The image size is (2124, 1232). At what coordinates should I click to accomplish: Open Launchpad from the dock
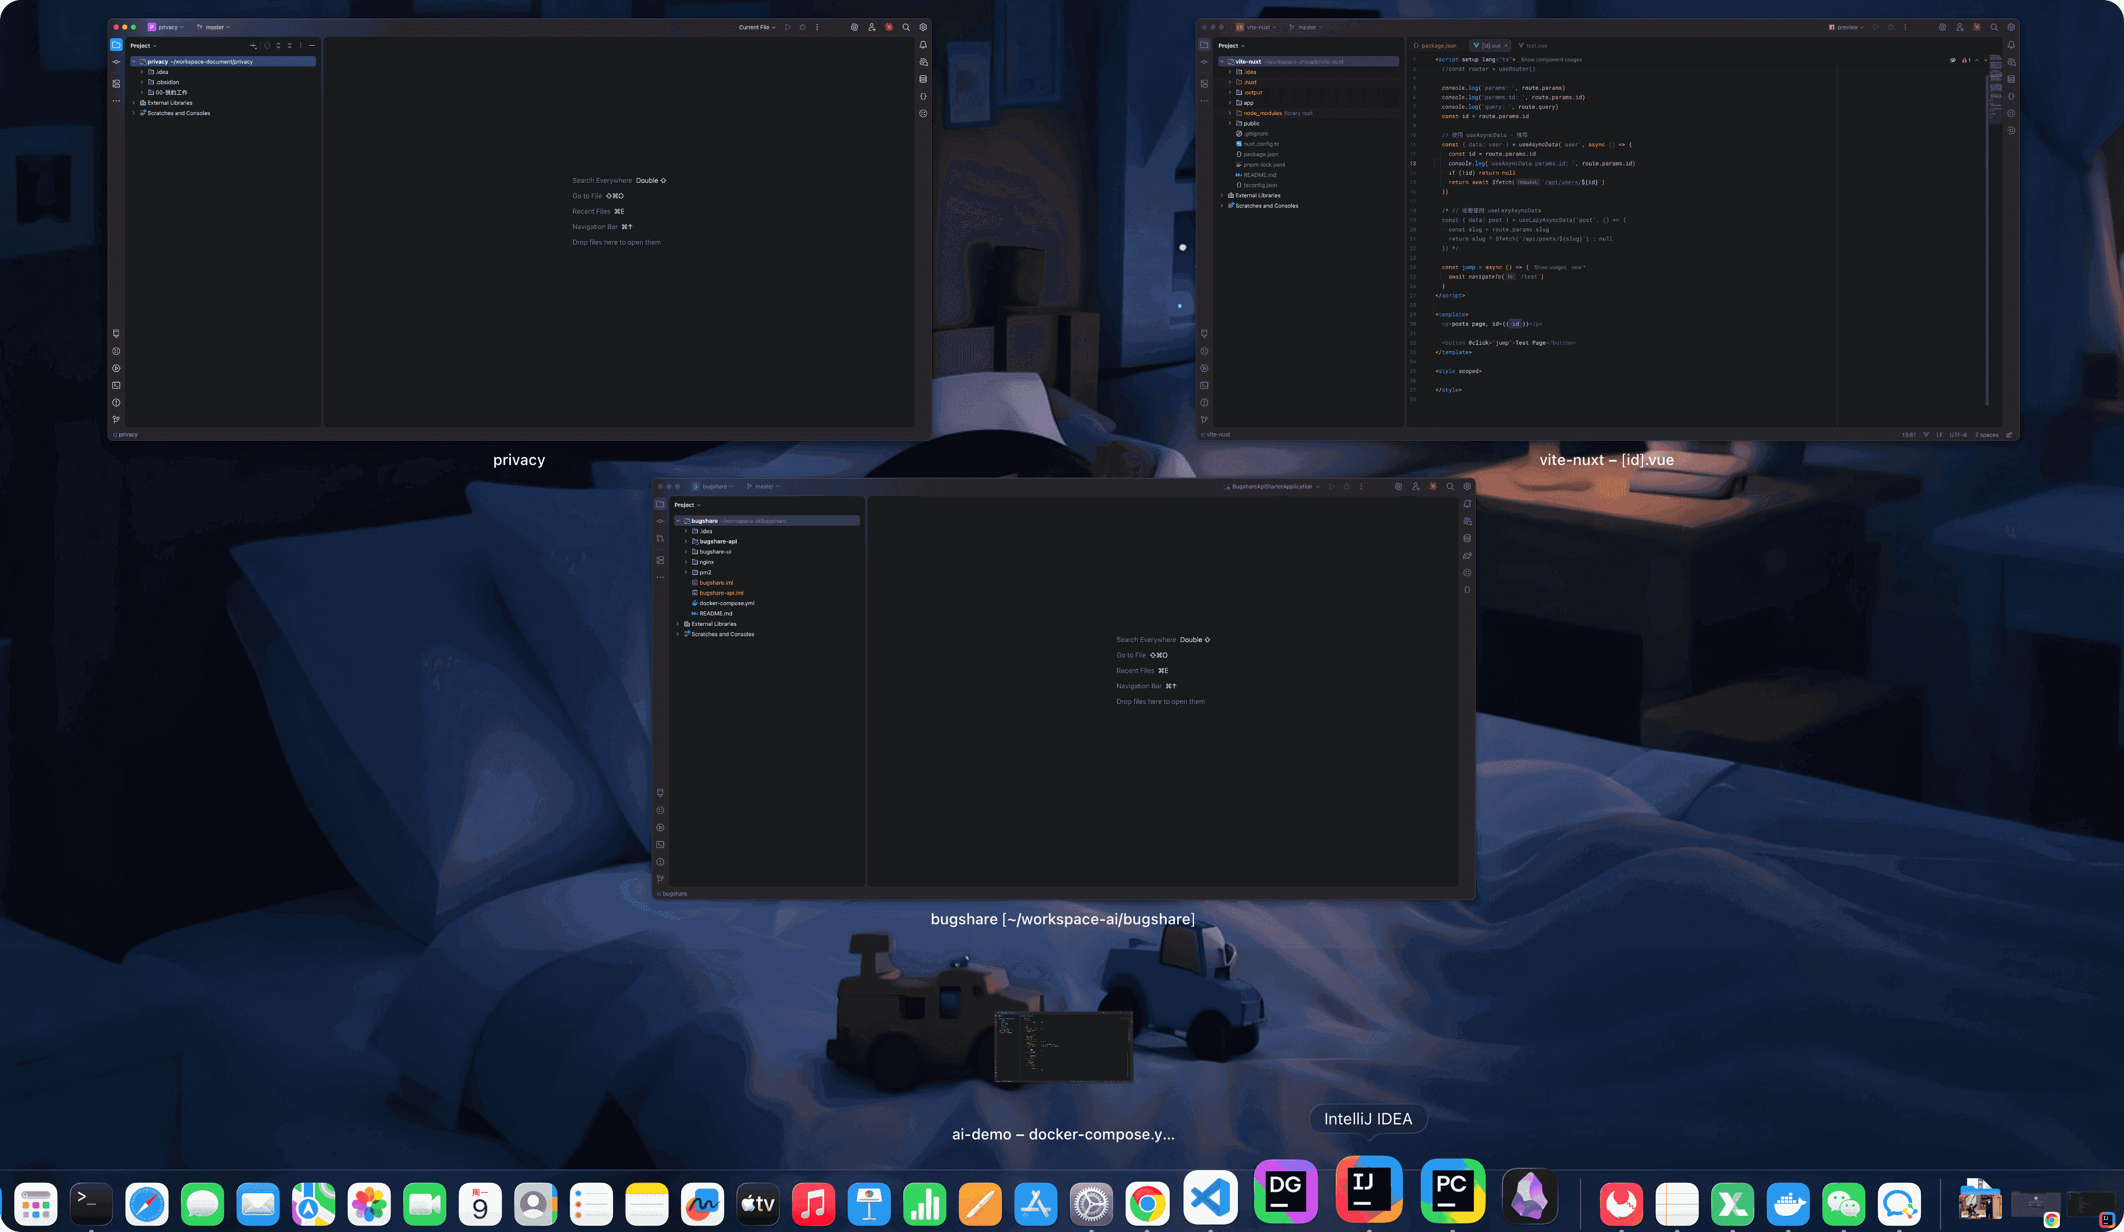[35, 1204]
